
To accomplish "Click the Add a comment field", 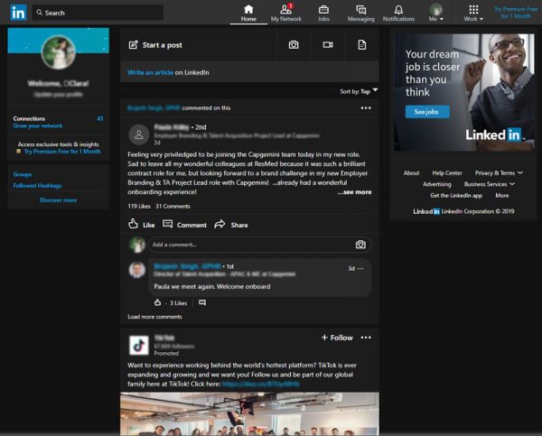I will (x=248, y=245).
